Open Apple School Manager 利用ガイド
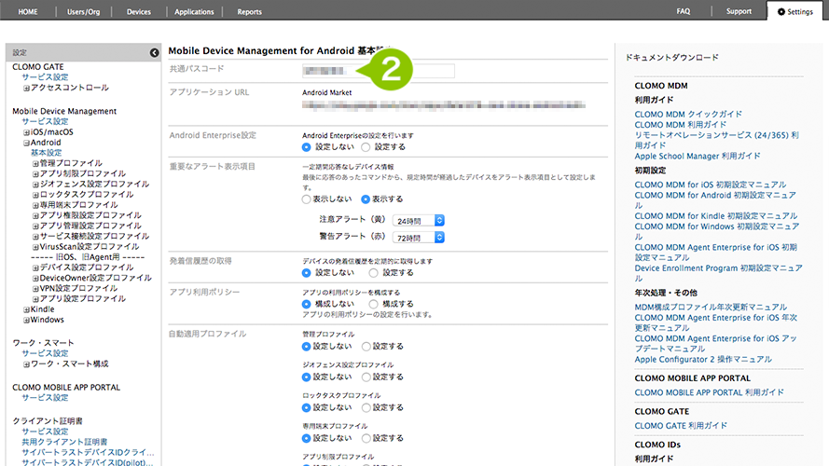 698,156
